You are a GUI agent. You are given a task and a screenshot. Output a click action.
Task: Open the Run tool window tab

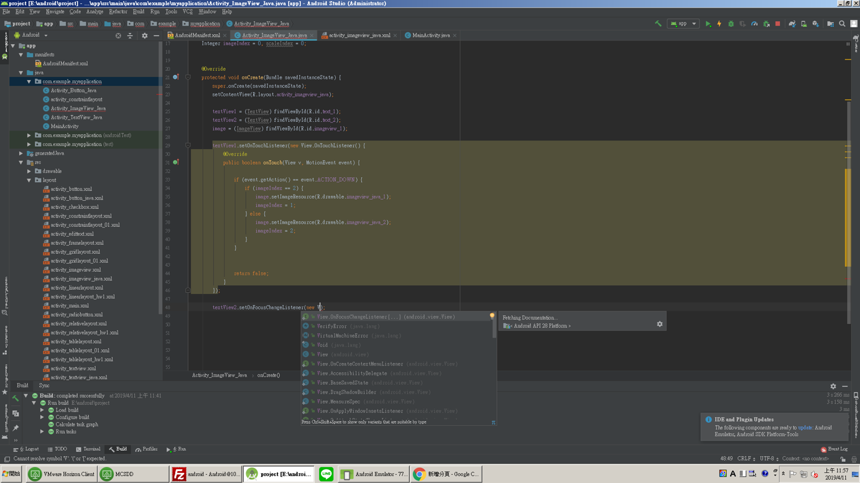[x=176, y=449]
